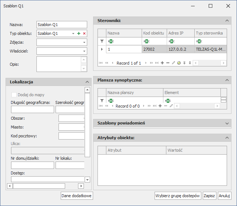Sort by Nazwa planszy column header

[135, 93]
